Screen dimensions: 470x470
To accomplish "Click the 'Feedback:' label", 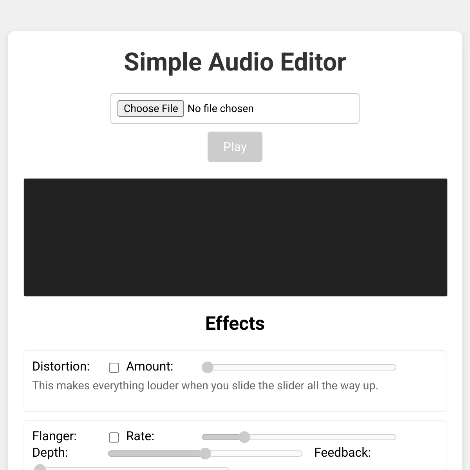I will click(342, 452).
